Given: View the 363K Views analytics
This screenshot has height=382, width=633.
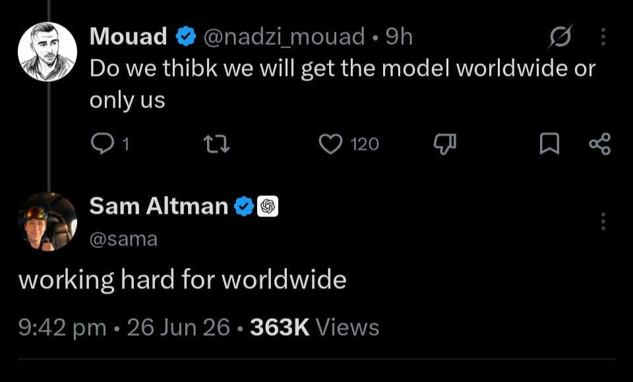Looking at the screenshot, I should click(315, 327).
